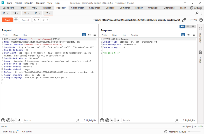Image resolution: width=204 pixels, height=134 pixels.
Task: Open the back history dropdown arrow
Action: 39,20
